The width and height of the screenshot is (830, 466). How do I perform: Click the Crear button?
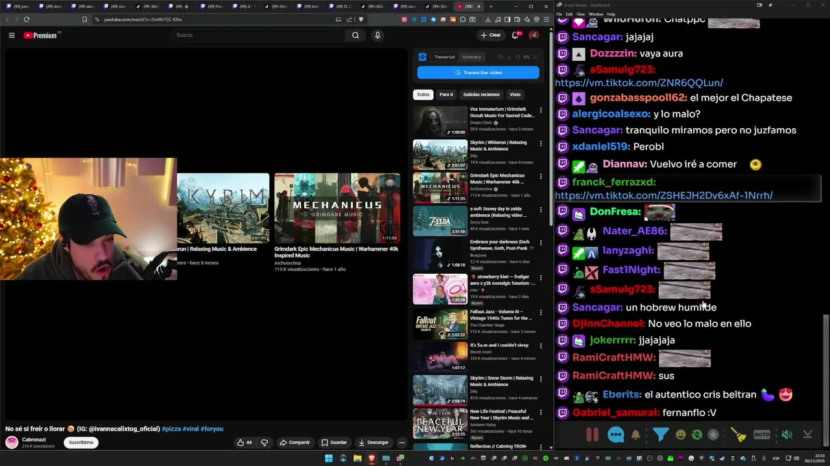tap(491, 35)
